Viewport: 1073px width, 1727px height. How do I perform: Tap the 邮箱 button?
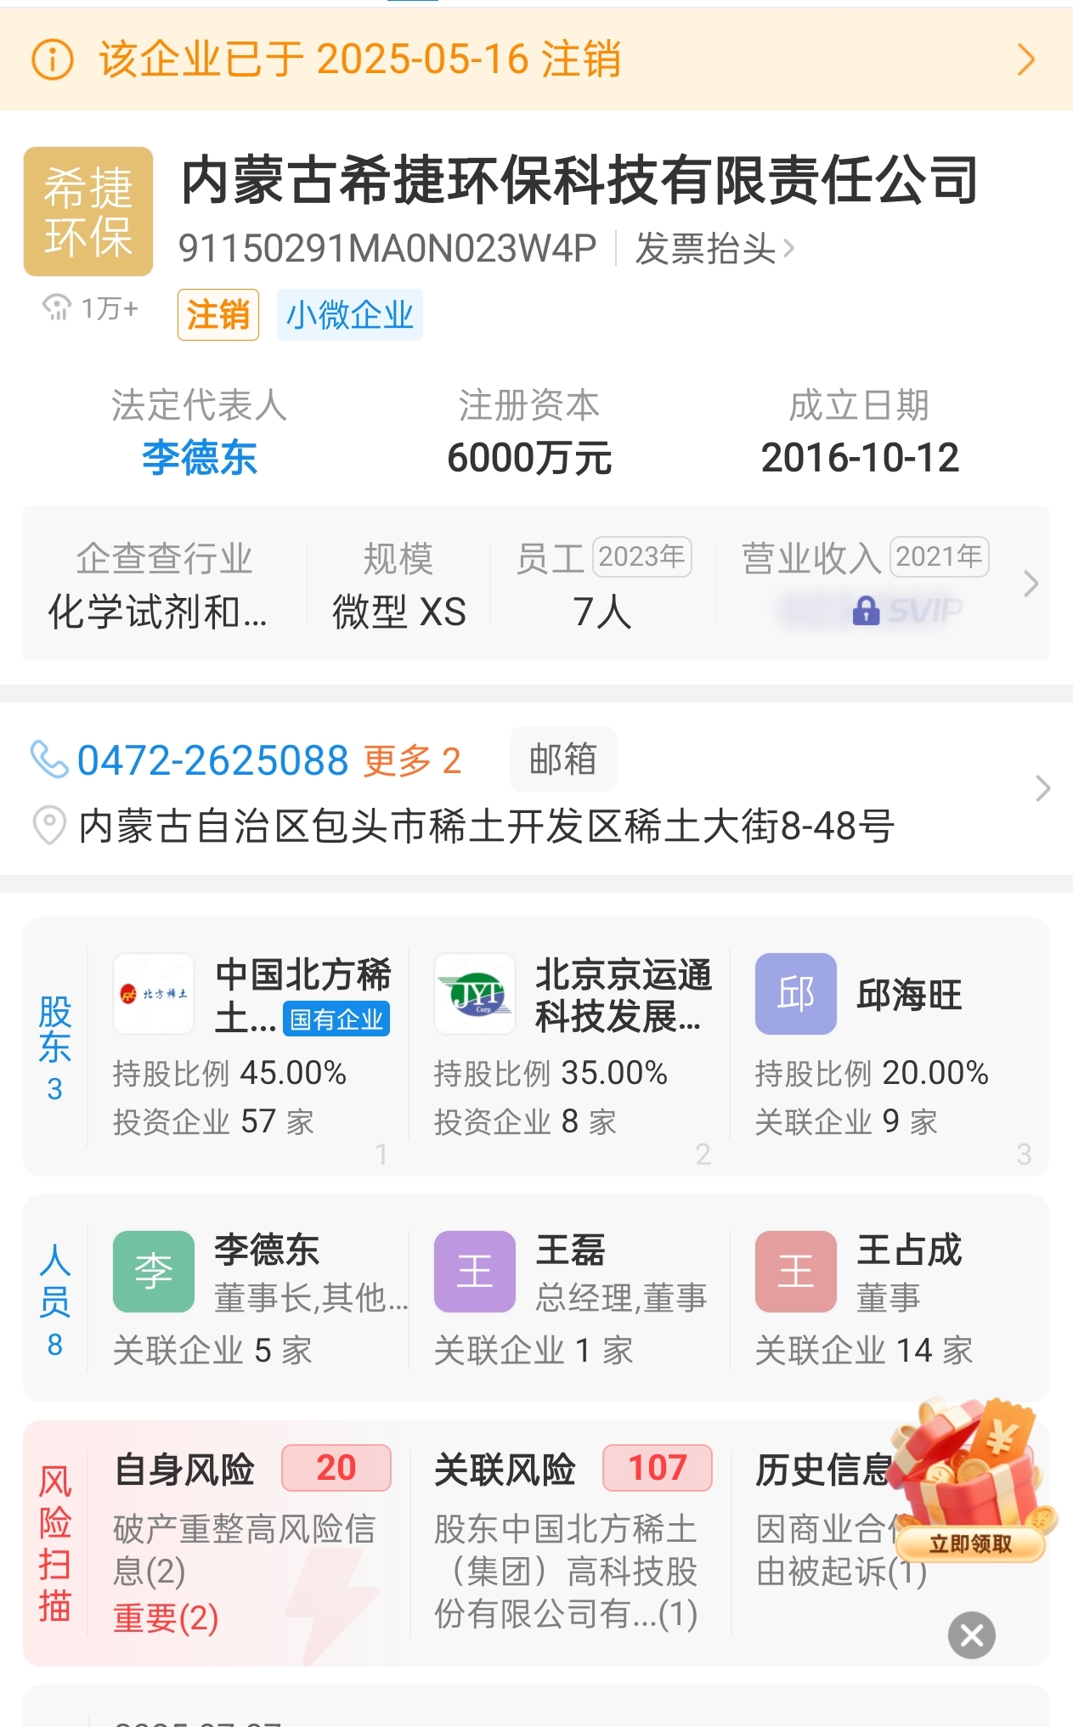coord(562,759)
